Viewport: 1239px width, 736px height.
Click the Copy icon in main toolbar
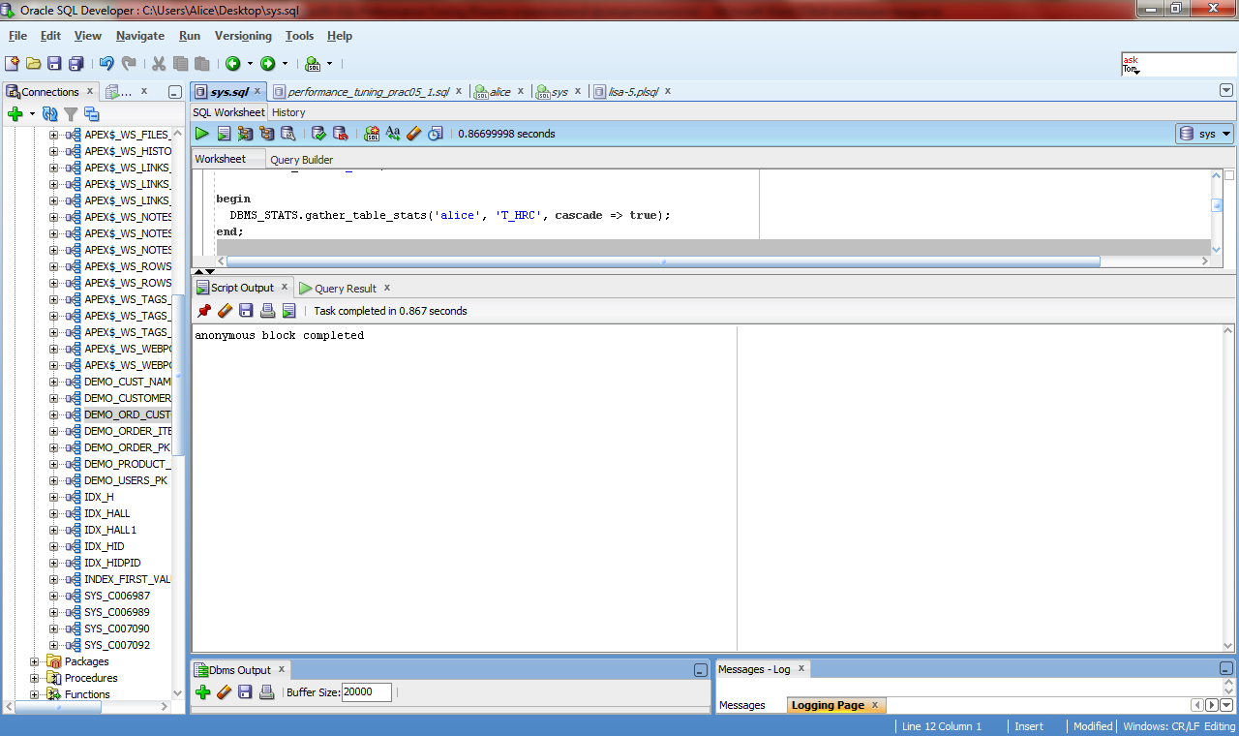click(181, 64)
